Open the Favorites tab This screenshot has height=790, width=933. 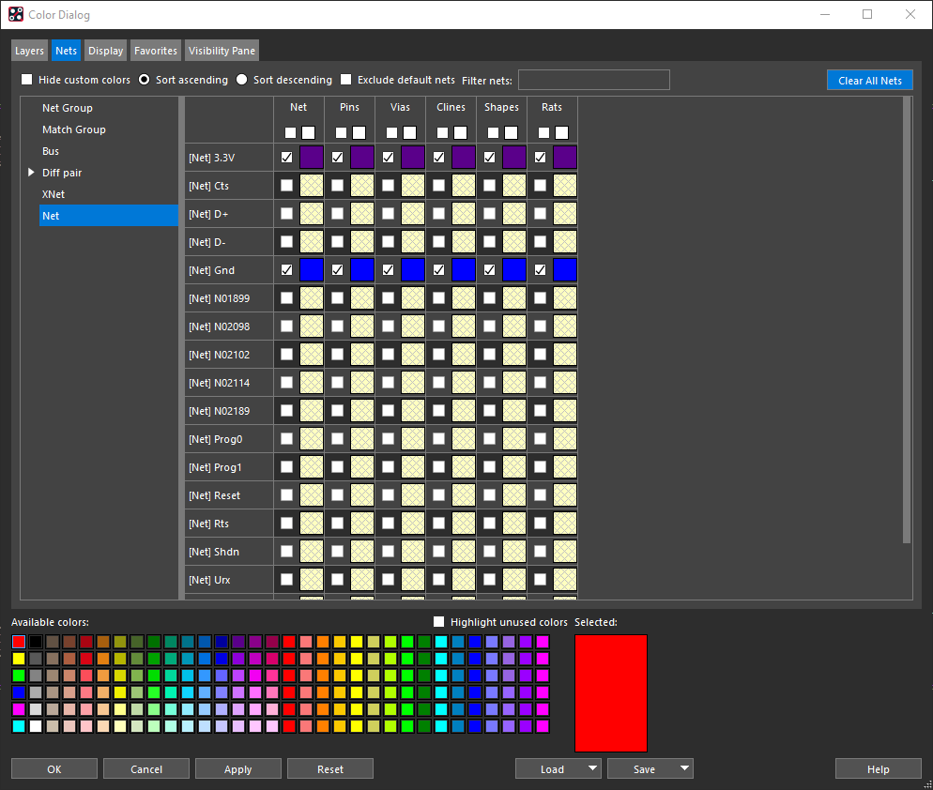tap(155, 51)
